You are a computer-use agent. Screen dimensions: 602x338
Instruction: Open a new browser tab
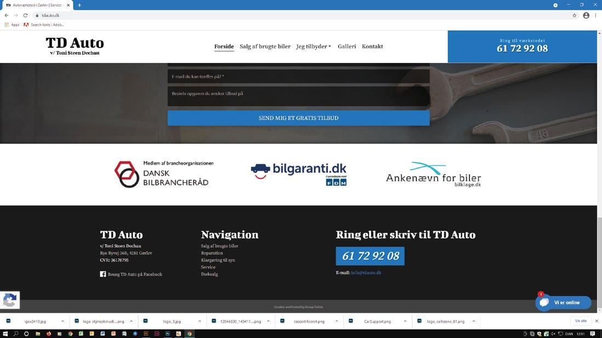(x=79, y=5)
